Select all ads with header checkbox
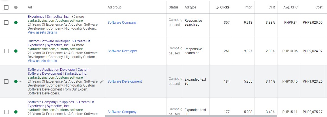 pos(6,7)
